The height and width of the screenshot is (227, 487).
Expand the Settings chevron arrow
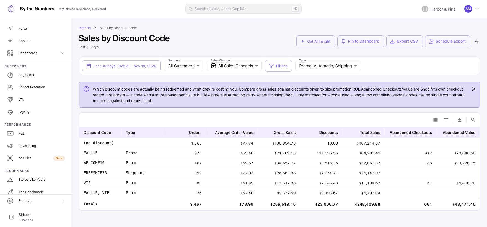[x=63, y=201]
